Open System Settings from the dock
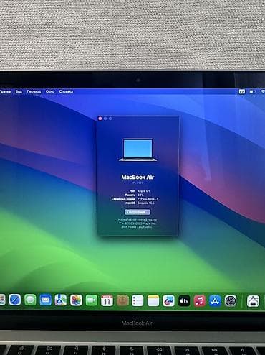 pos(231,301)
